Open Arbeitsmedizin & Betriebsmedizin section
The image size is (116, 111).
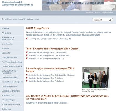[x=12, y=39]
